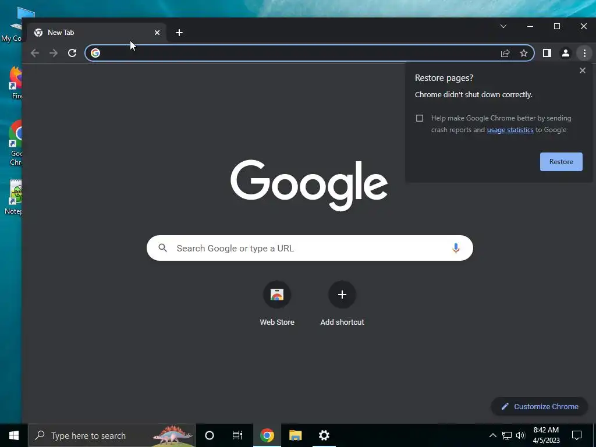The height and width of the screenshot is (447, 596).
Task: Close the New Tab tab
Action: point(157,33)
